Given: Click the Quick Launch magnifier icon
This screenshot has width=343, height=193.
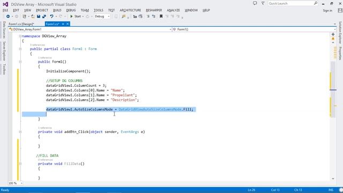Looking at the screenshot, I should (x=316, y=4).
